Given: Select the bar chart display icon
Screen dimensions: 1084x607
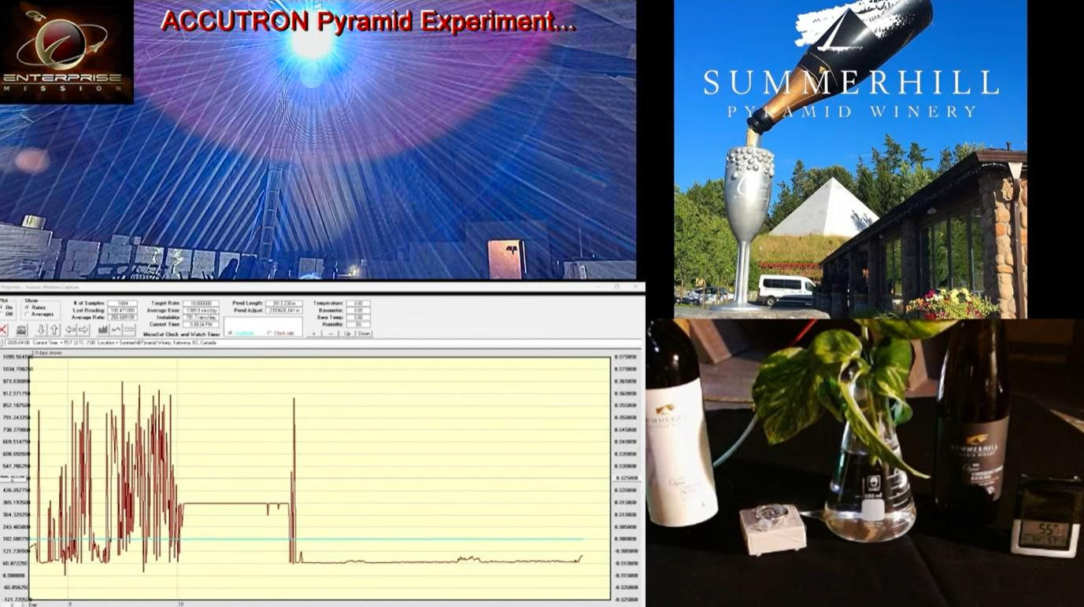Looking at the screenshot, I should [x=103, y=329].
